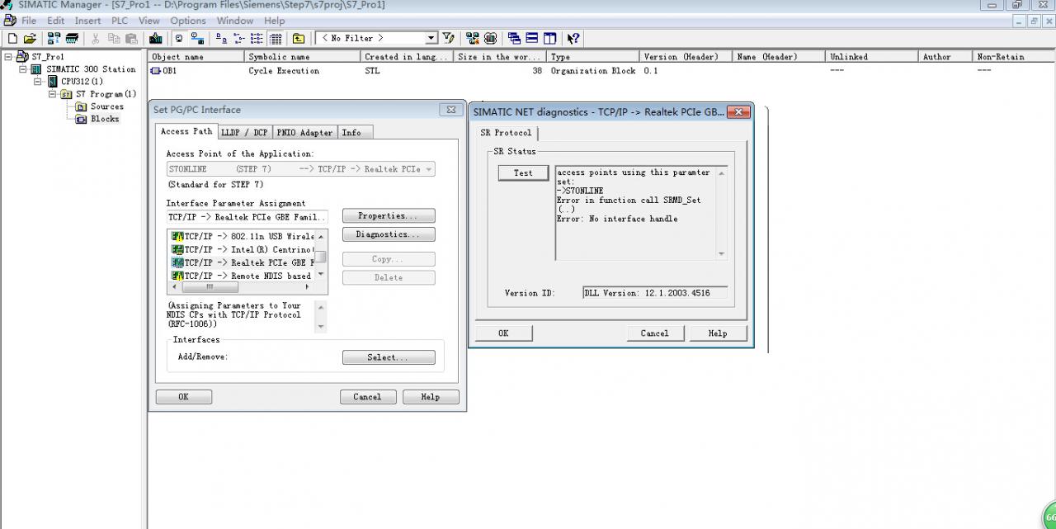Image resolution: width=1056 pixels, height=529 pixels.
Task: Select Blocks folder in project tree
Action: tap(97, 119)
